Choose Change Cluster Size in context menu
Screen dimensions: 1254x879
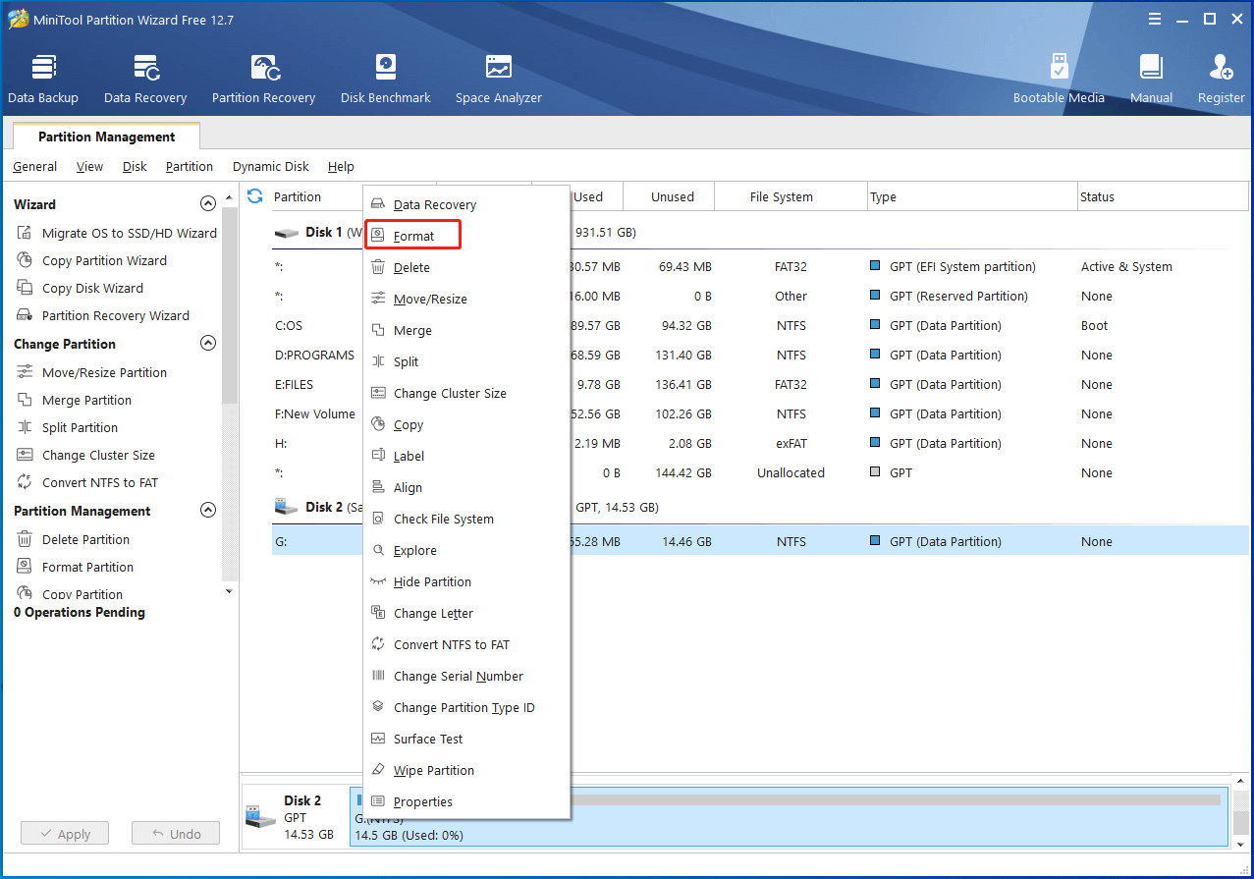(x=467, y=393)
